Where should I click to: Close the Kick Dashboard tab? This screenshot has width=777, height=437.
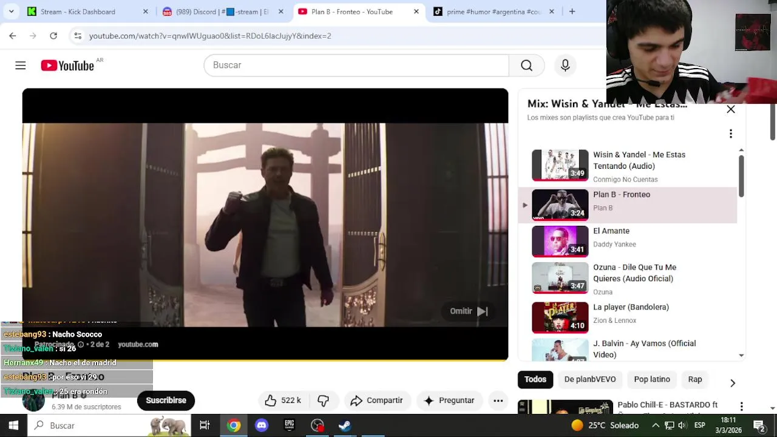pyautogui.click(x=145, y=12)
